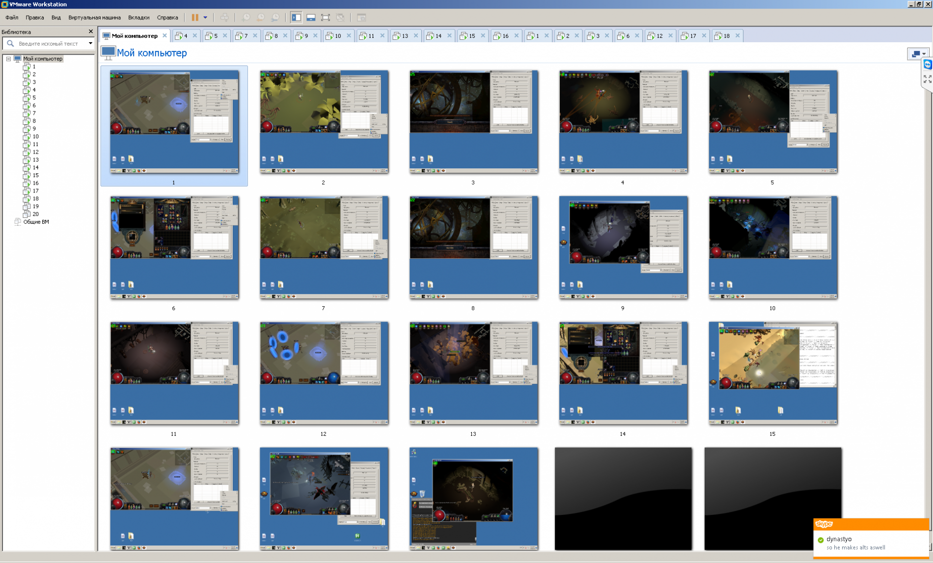The width and height of the screenshot is (933, 563).
Task: Select the thumbnail of VM 7
Action: click(x=324, y=247)
